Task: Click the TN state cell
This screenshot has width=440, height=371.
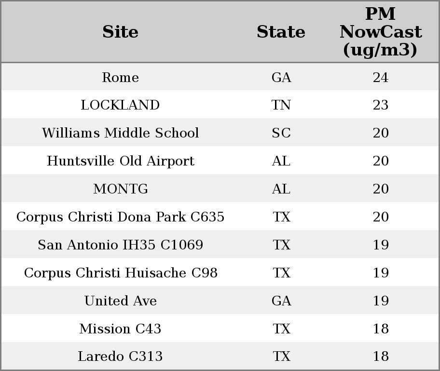Action: coord(281,105)
